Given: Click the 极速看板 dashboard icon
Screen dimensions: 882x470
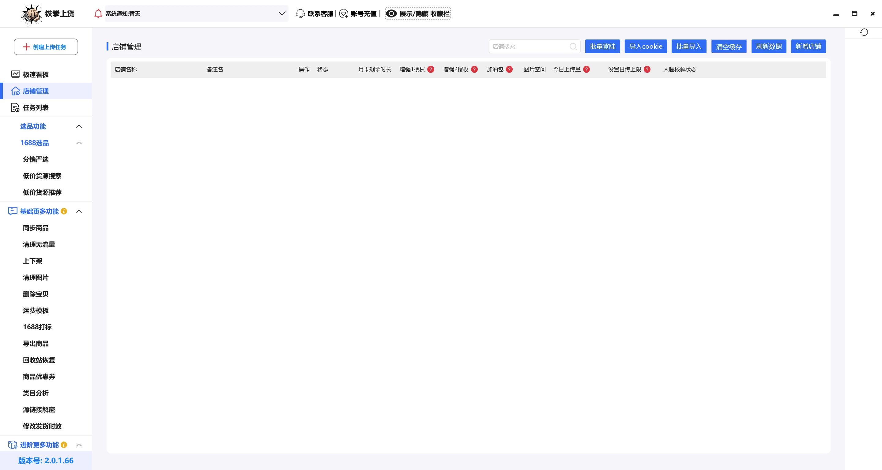Looking at the screenshot, I should (15, 75).
